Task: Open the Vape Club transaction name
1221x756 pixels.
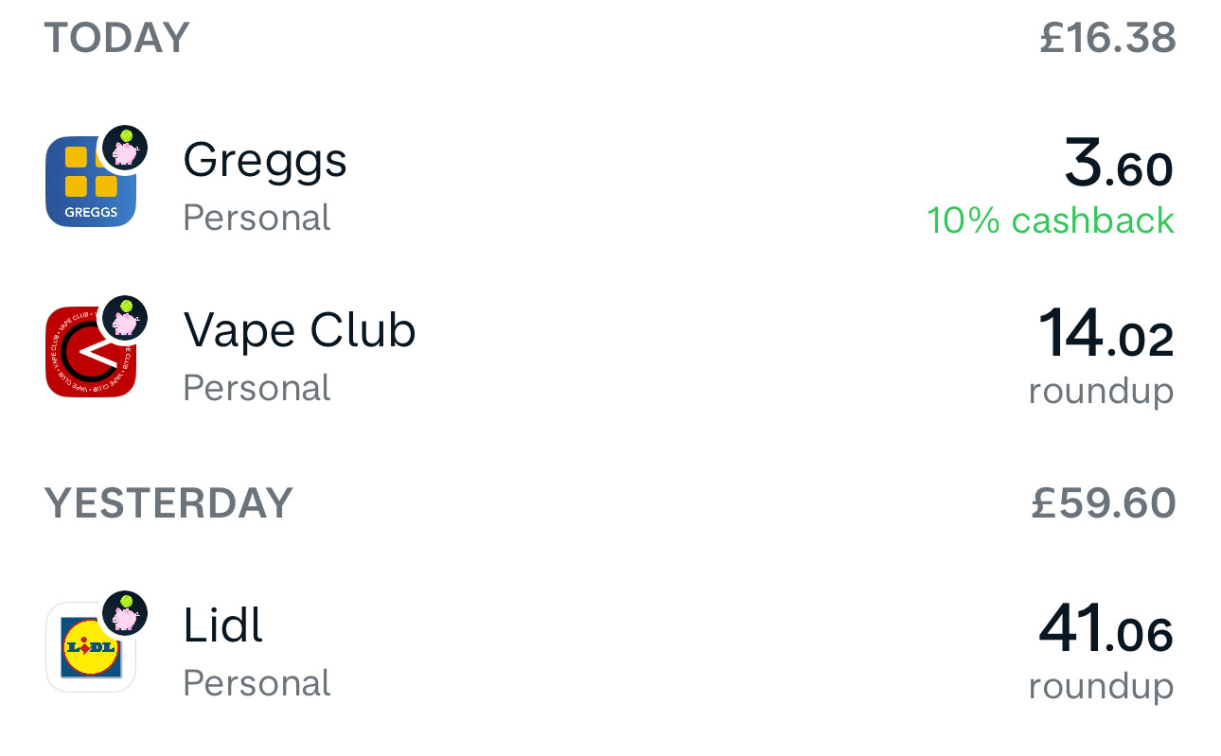Action: [x=299, y=330]
